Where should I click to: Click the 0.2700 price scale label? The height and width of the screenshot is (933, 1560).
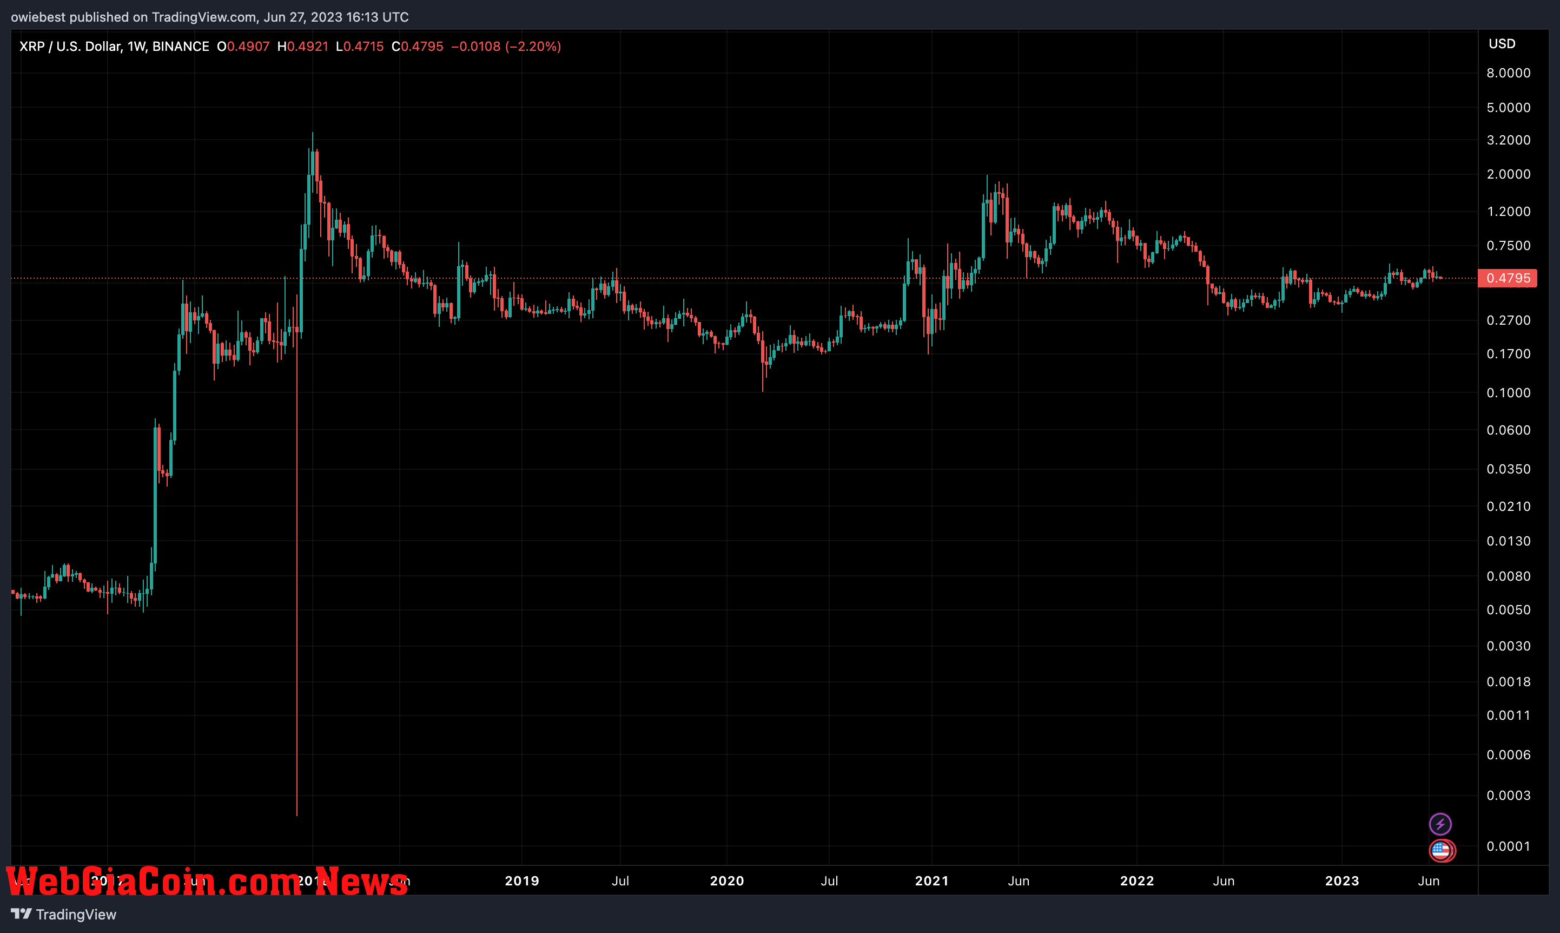tap(1508, 320)
